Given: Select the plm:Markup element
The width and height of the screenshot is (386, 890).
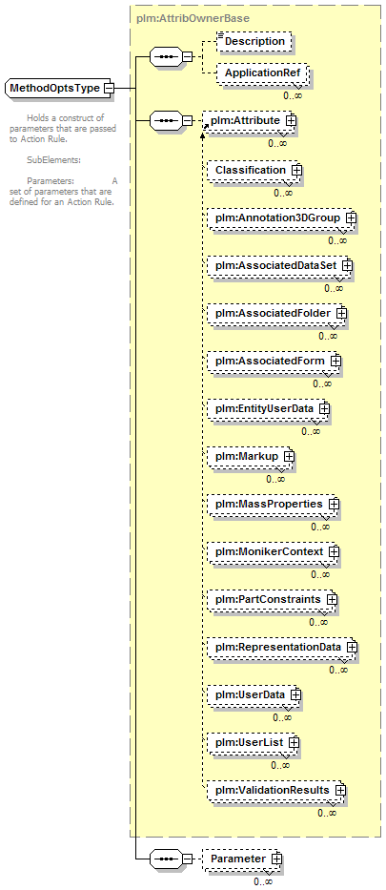Looking at the screenshot, I should coord(250,456).
